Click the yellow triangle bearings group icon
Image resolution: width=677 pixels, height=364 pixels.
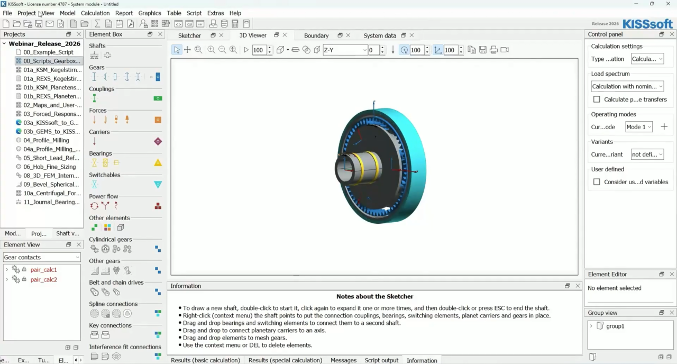click(158, 163)
